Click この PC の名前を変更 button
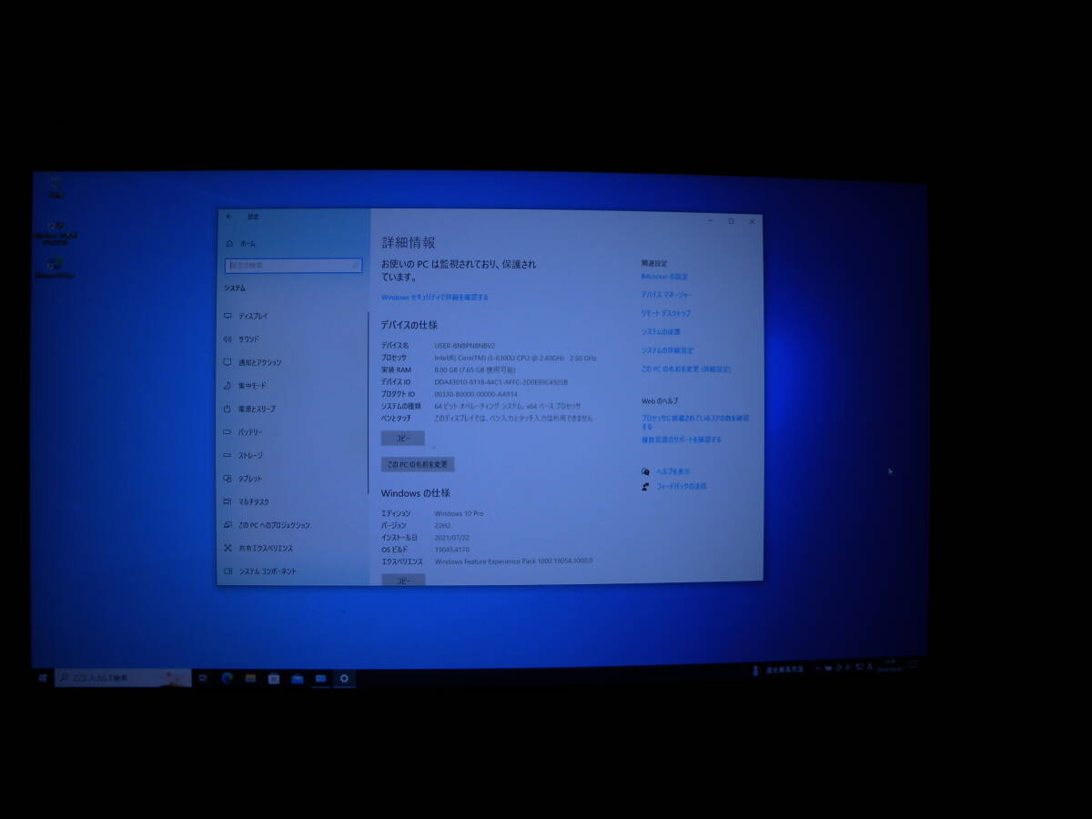The image size is (1092, 819). pyautogui.click(x=417, y=464)
